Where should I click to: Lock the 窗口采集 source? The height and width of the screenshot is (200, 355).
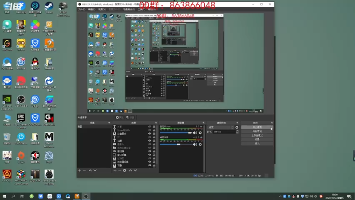[x=154, y=155]
